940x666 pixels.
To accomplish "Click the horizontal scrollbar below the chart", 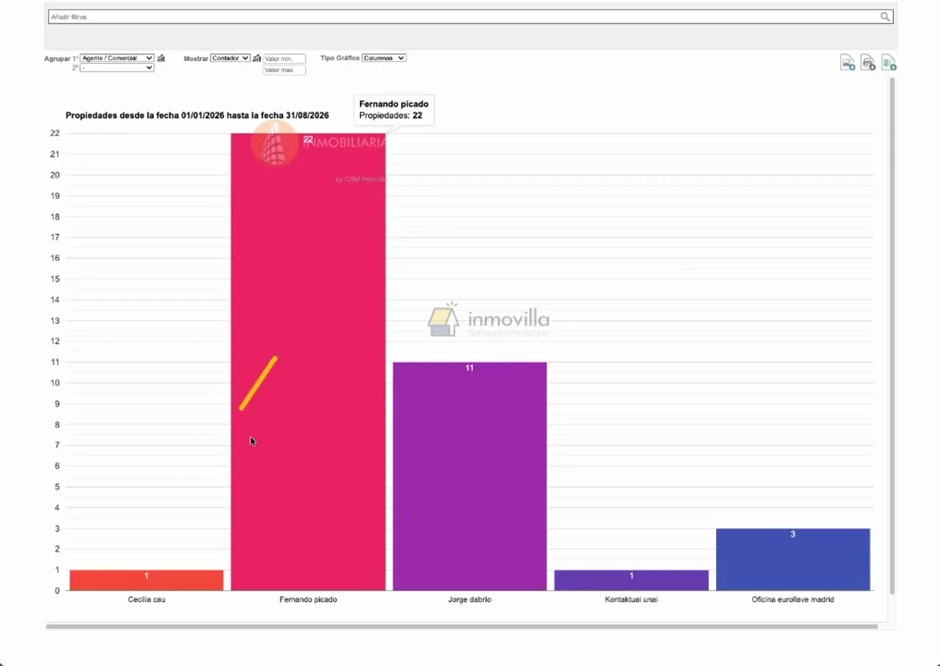I will click(x=462, y=626).
